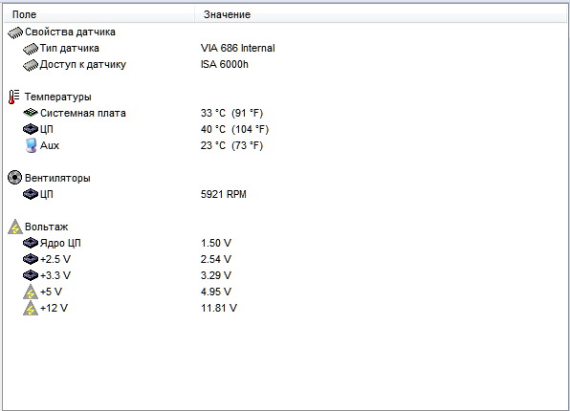The height and width of the screenshot is (411, 570).
Task: Click the lightning icon beside +5 V
Action: click(x=31, y=292)
